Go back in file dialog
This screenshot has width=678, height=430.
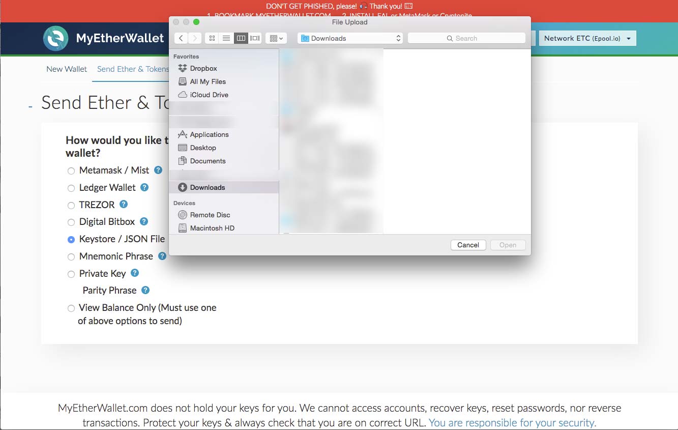pyautogui.click(x=181, y=38)
